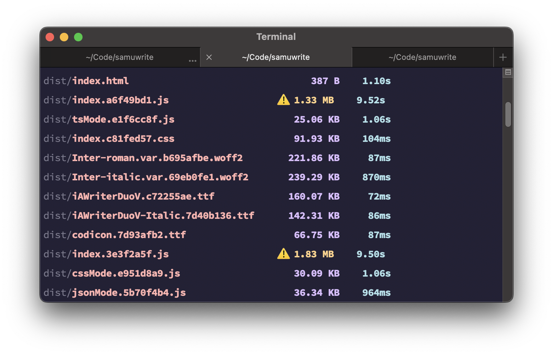This screenshot has width=553, height=355.
Task: Click the activity dots on first tab
Action: tap(193, 61)
